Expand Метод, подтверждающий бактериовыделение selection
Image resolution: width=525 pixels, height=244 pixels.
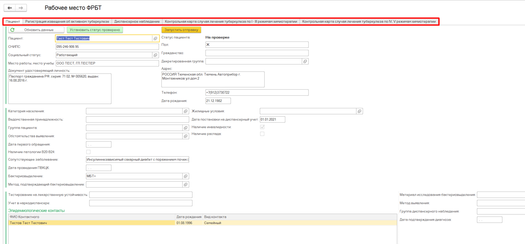pyautogui.click(x=186, y=184)
